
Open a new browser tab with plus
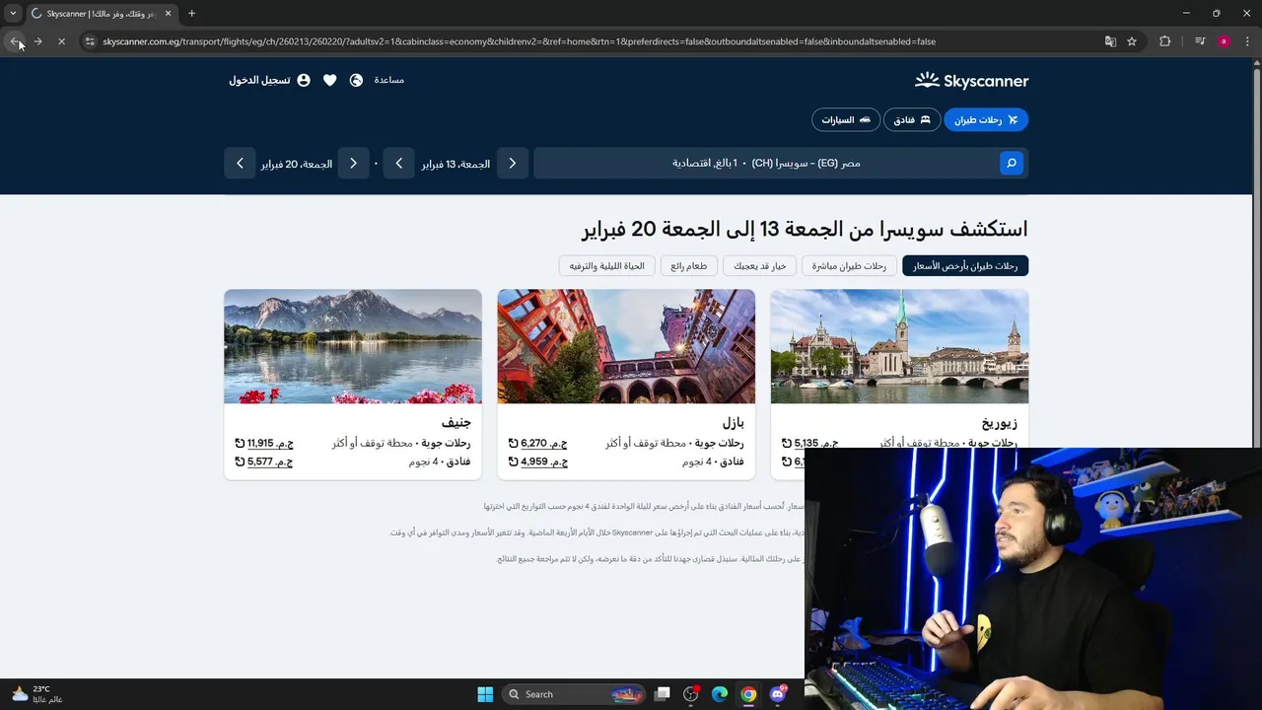(191, 13)
